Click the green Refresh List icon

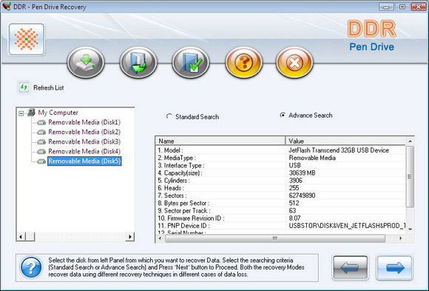tap(24, 87)
